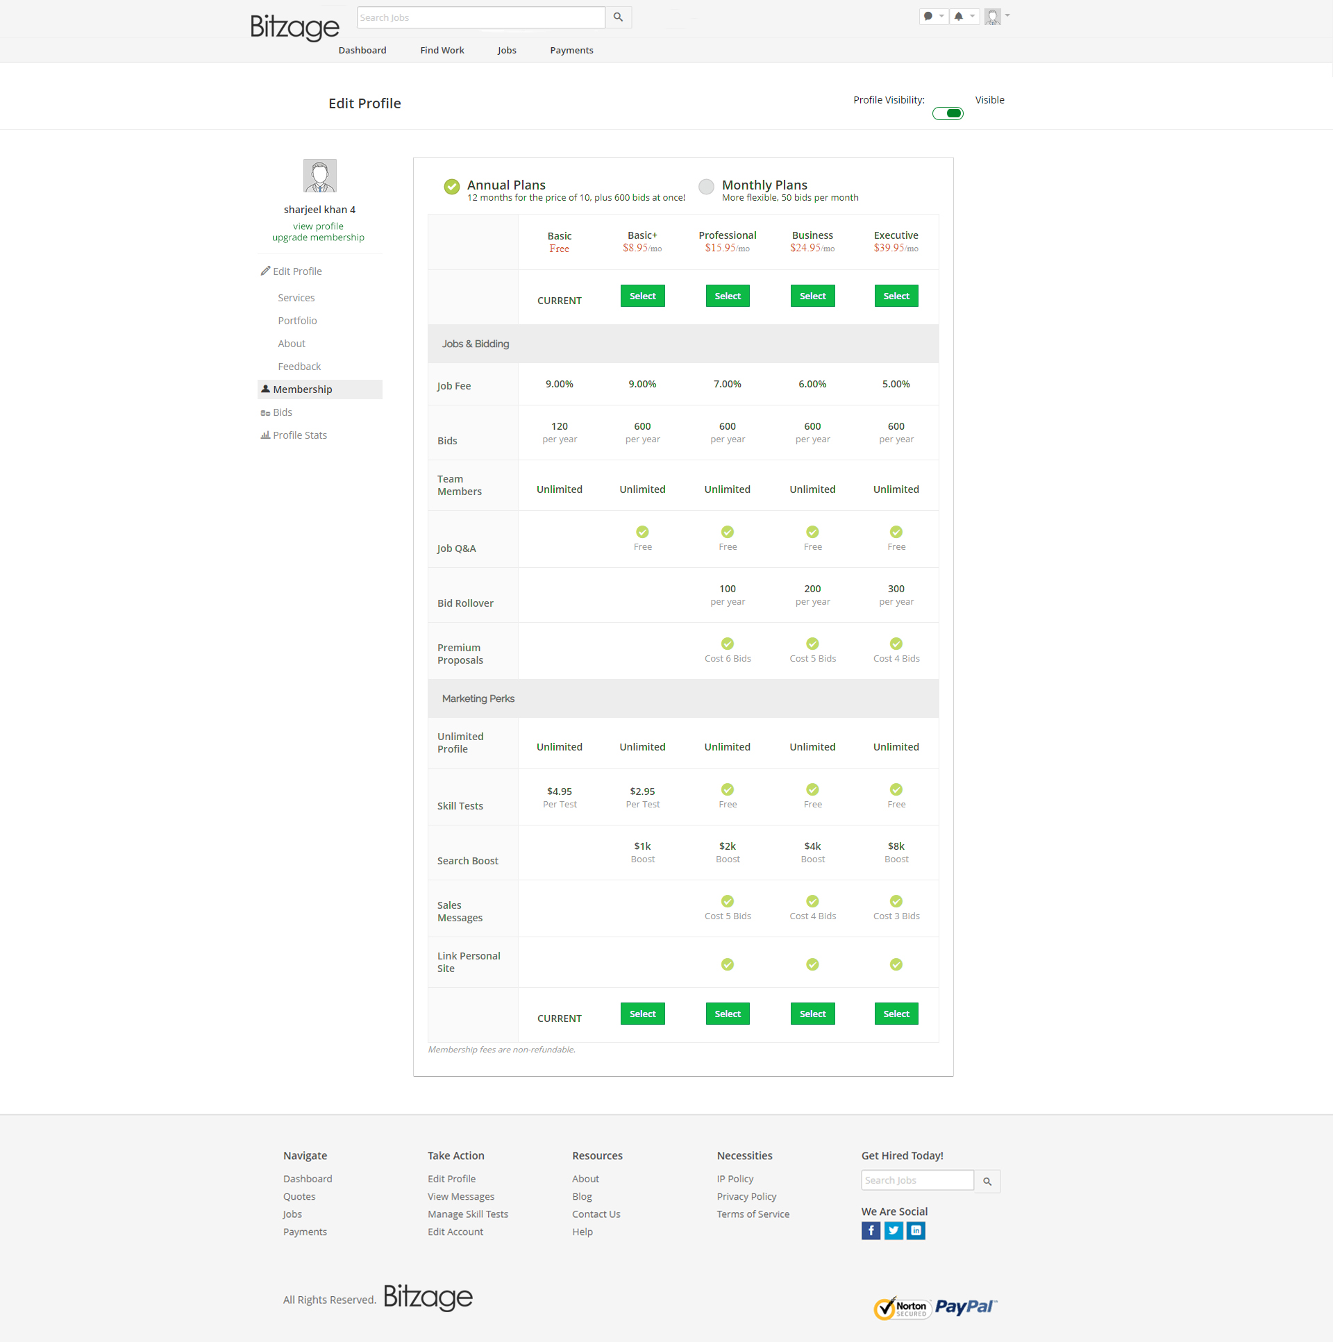Click the header Search Jobs field
1333x1342 pixels.
(480, 17)
